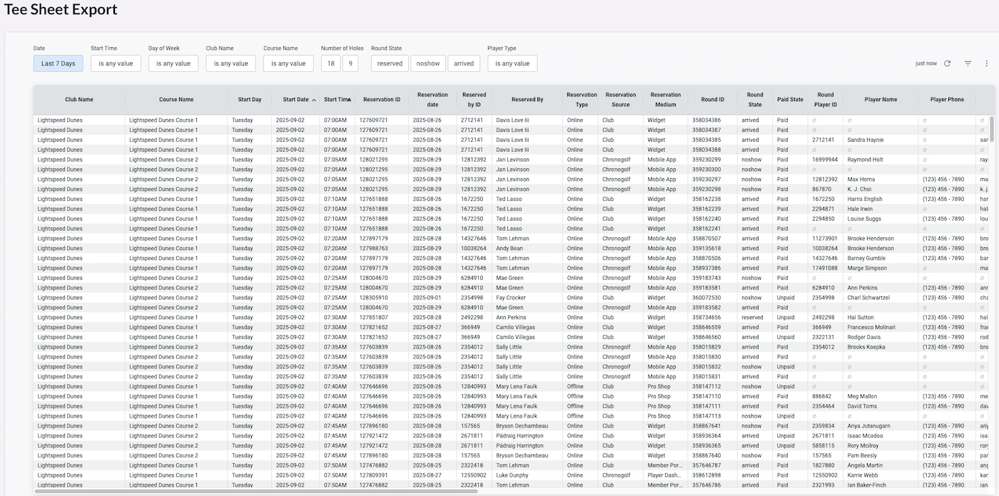The height and width of the screenshot is (496, 999).
Task: Open the filters toggle icon
Action: [x=968, y=63]
